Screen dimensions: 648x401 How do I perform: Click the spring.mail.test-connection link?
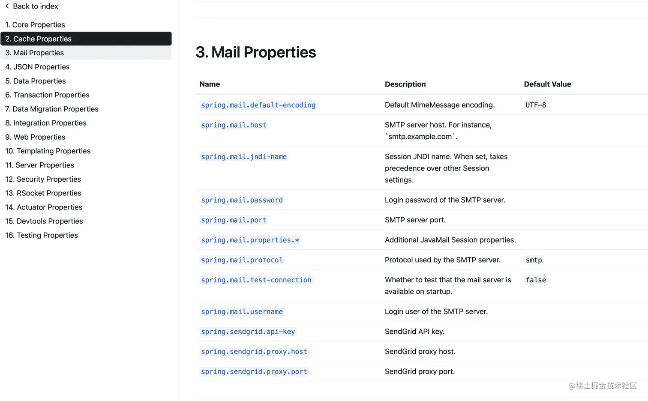click(256, 280)
